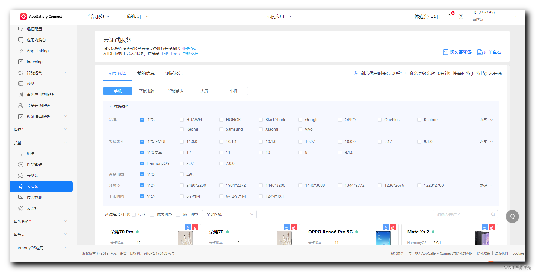Image resolution: width=535 pixels, height=272 pixels.
Task: Click the AppGallery Connect logo
Action: pyautogui.click(x=41, y=17)
